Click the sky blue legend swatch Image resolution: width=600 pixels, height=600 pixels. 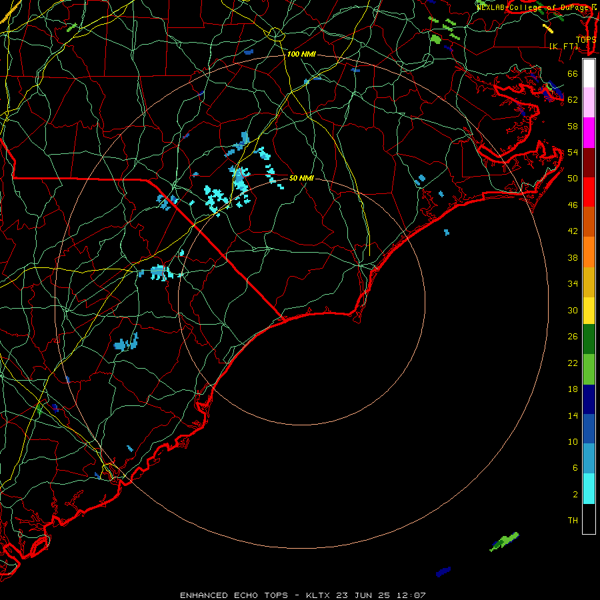589,459
